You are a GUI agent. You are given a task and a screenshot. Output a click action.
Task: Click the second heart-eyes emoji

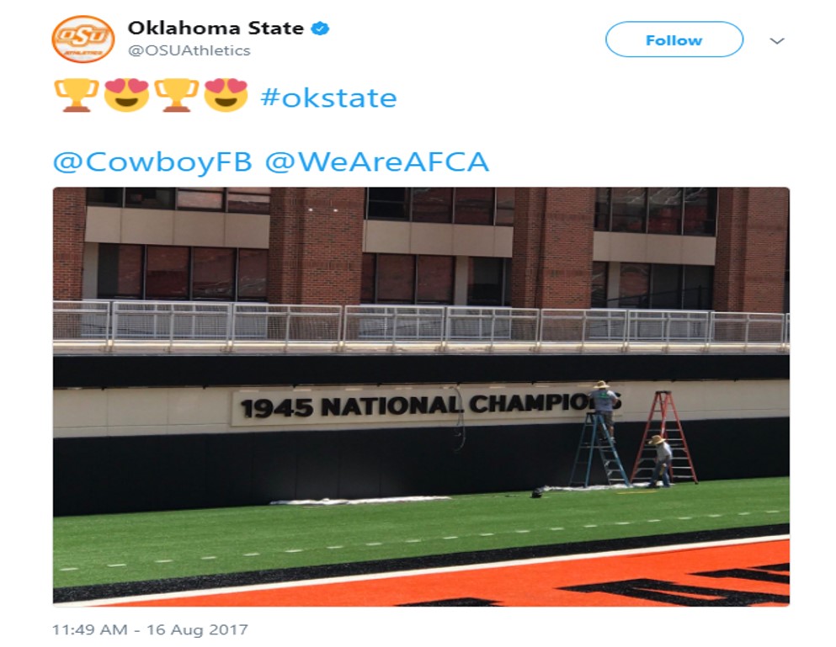[x=226, y=95]
